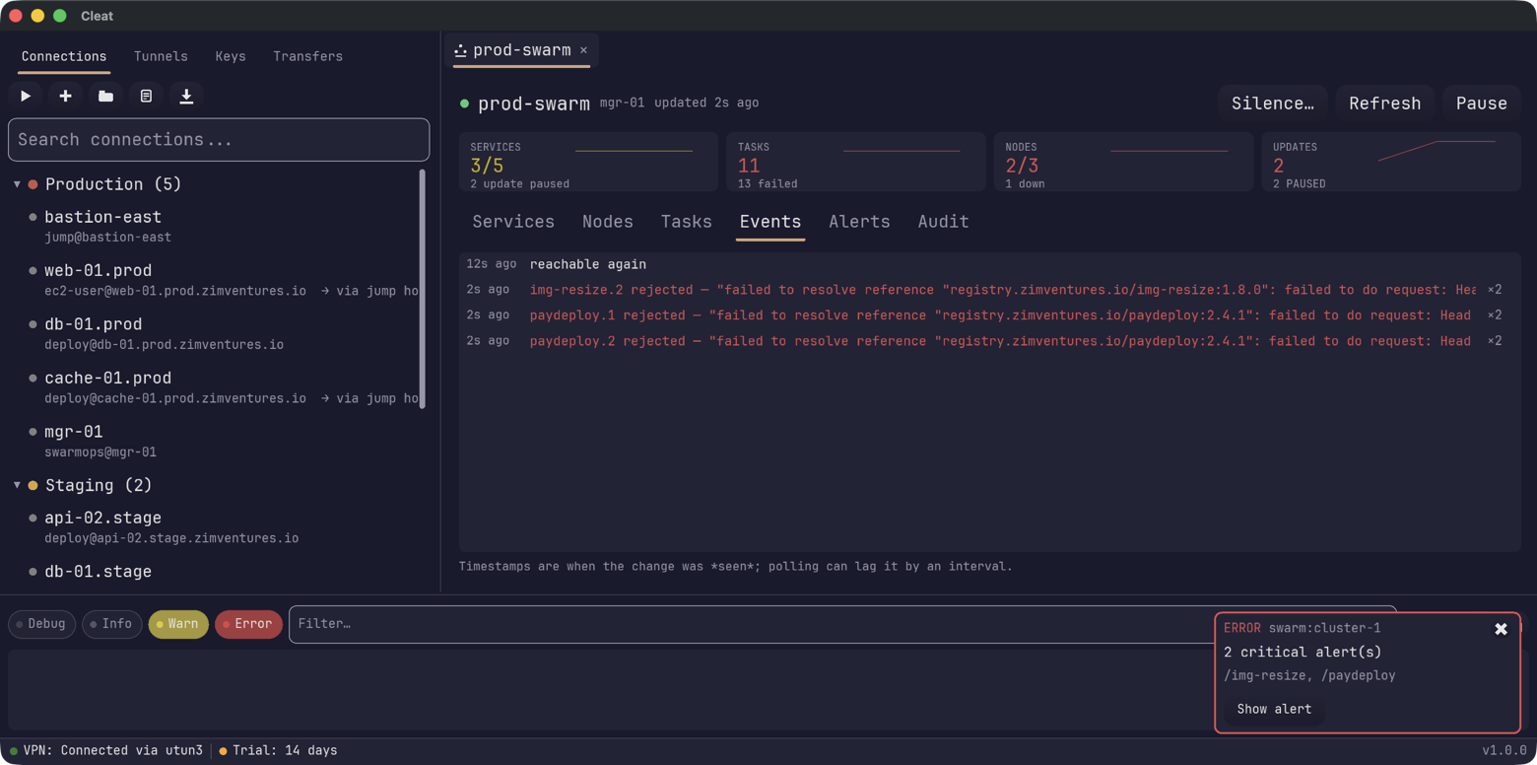The height and width of the screenshot is (765, 1537).
Task: Click the paydeploy.2 rejected event
Action: [989, 341]
